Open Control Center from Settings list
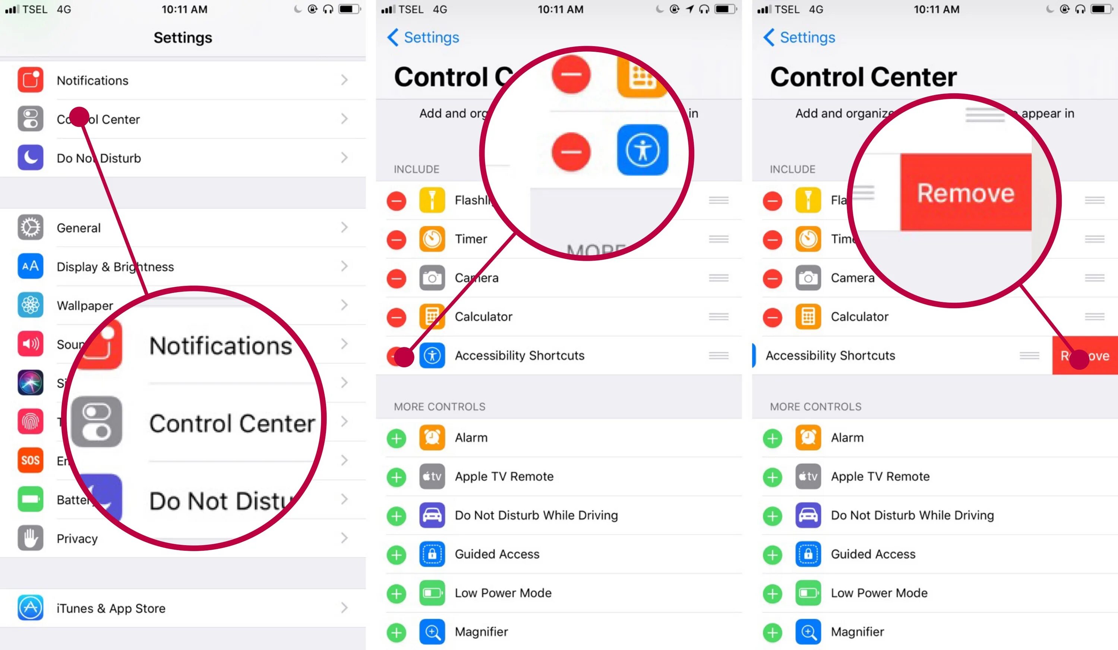The width and height of the screenshot is (1118, 650). (183, 119)
